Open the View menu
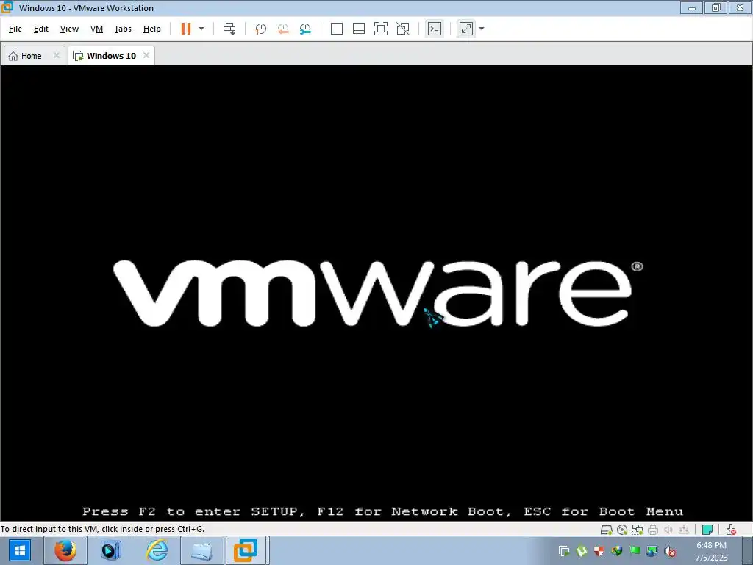 click(69, 29)
